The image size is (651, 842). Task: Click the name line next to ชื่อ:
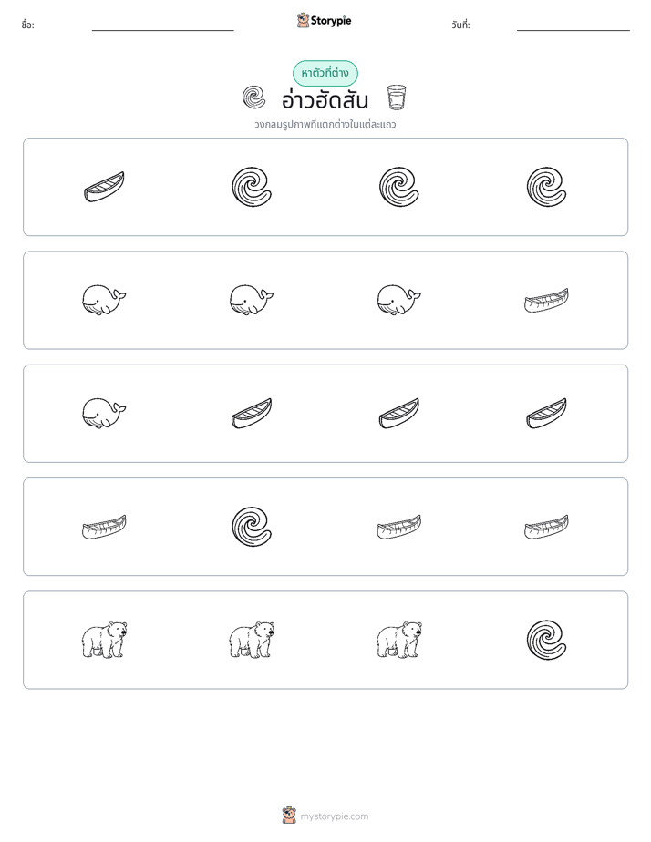(162, 30)
